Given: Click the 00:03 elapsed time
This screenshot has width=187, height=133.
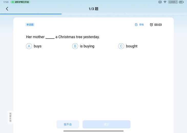Looking at the screenshot, I should (158, 25).
